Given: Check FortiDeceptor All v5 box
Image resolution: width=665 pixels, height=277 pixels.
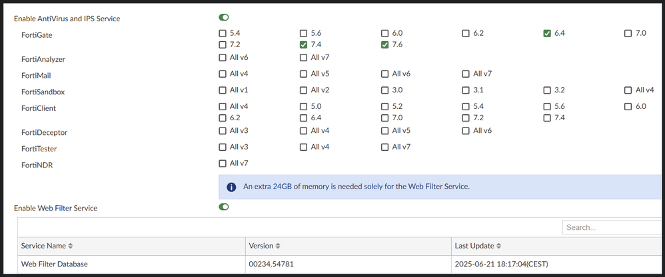Looking at the screenshot, I should coord(385,131).
